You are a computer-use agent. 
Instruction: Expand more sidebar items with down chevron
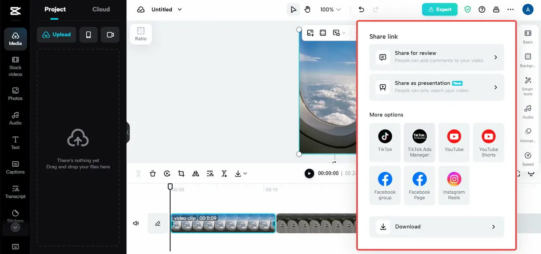coord(15,227)
